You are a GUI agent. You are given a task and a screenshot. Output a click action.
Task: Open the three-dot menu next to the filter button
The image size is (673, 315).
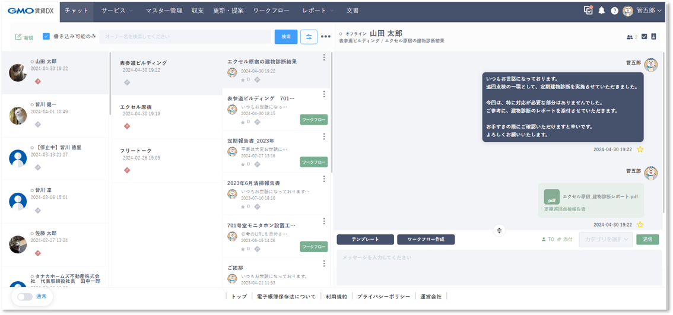pyautogui.click(x=326, y=36)
